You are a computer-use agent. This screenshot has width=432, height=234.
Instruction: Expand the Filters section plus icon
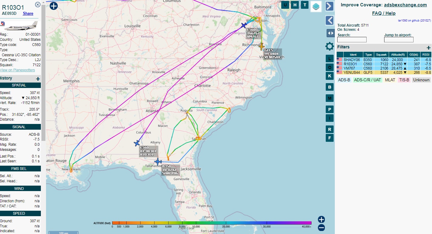pos(428,48)
